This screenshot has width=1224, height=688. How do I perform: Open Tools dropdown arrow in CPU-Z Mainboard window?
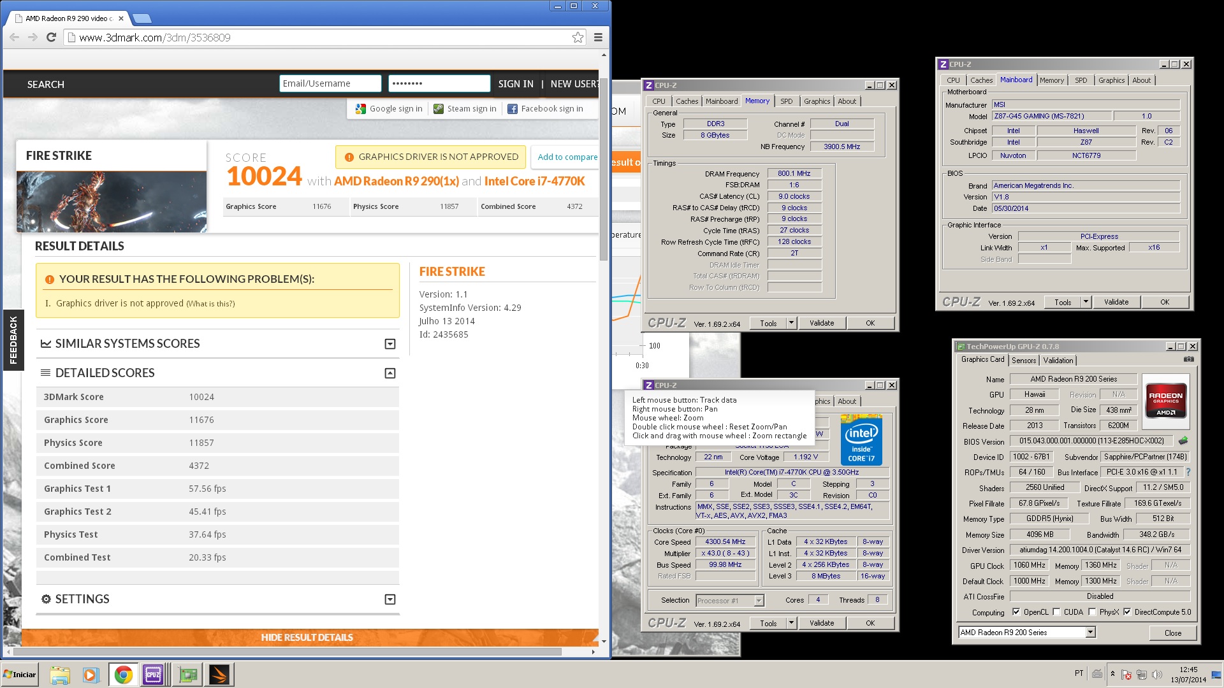pyautogui.click(x=1086, y=302)
